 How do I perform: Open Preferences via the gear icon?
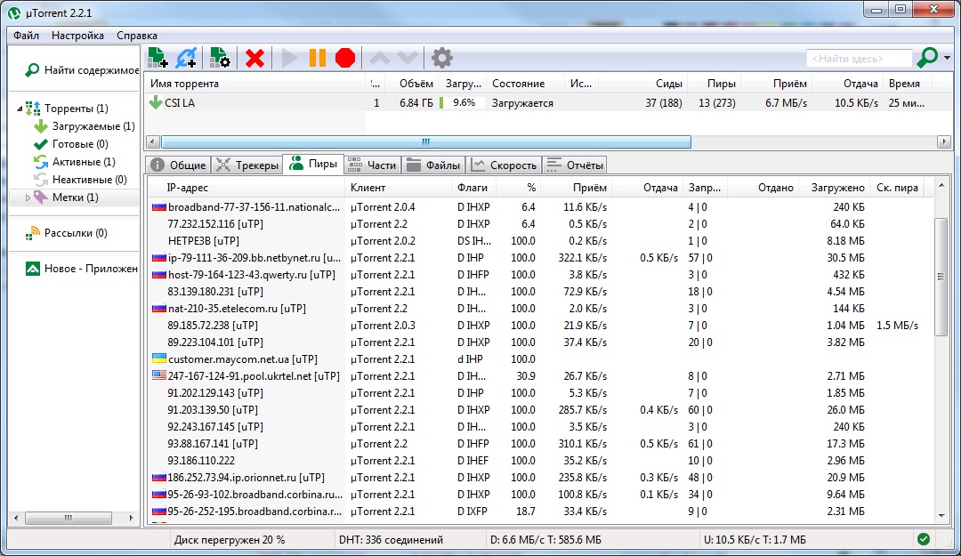click(x=442, y=58)
